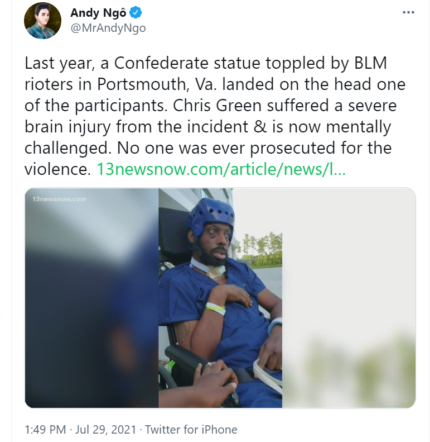Click the Jul 29, 2021 date
Viewport: 430px width, 442px height.
pos(106,430)
